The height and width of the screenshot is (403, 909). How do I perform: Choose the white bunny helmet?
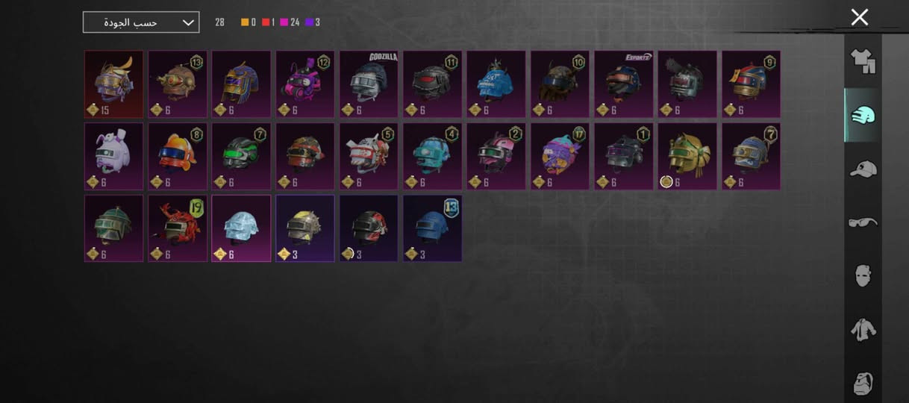tap(113, 157)
